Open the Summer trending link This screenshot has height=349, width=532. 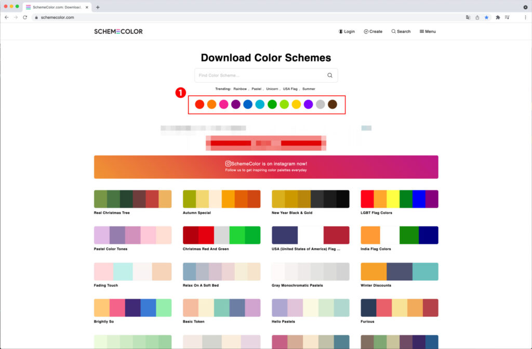click(309, 89)
